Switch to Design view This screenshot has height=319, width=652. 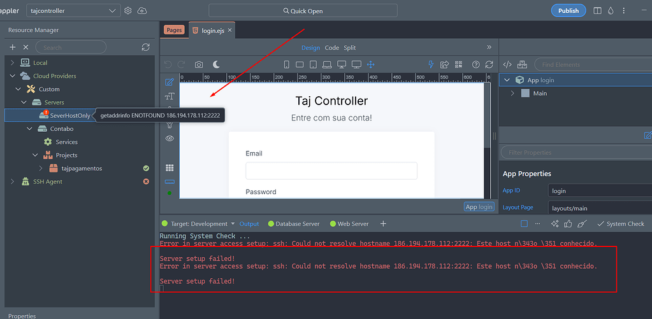310,48
